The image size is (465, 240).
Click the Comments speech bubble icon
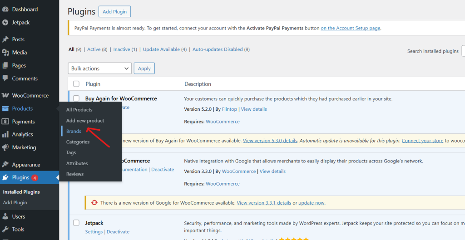pos(5,78)
